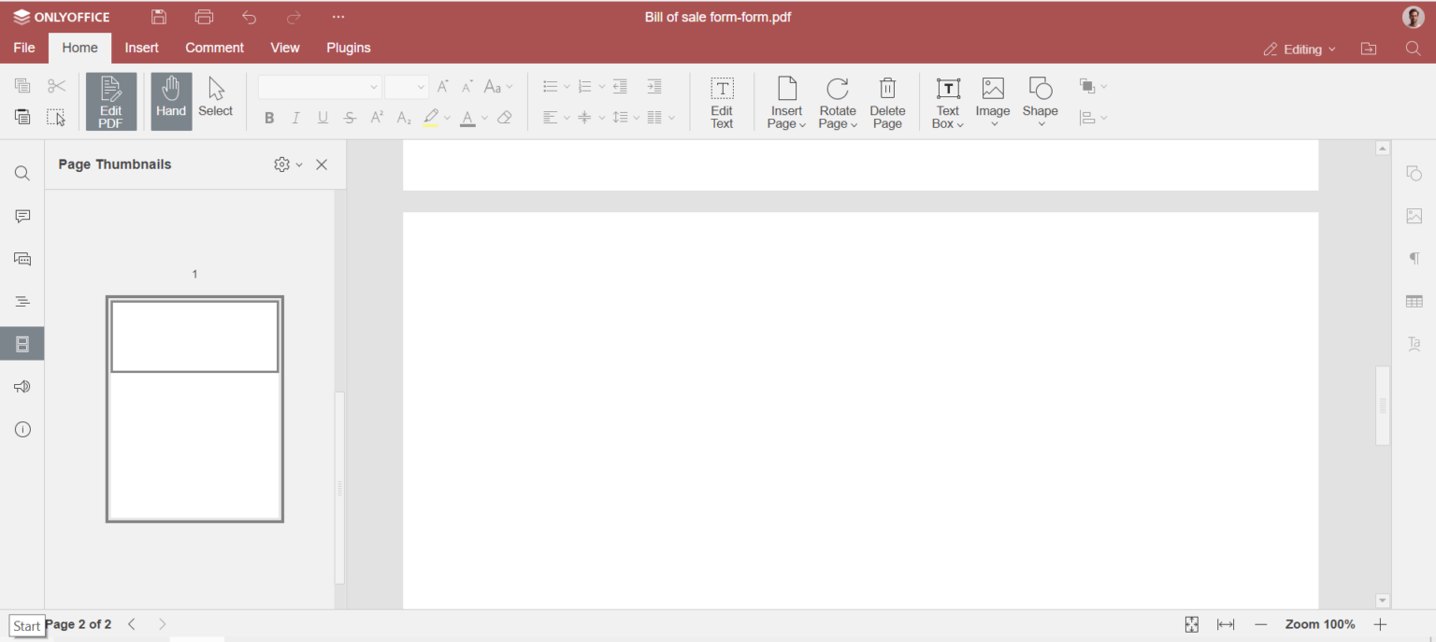This screenshot has height=642, width=1436.
Task: Apply superscript formatting
Action: [377, 118]
